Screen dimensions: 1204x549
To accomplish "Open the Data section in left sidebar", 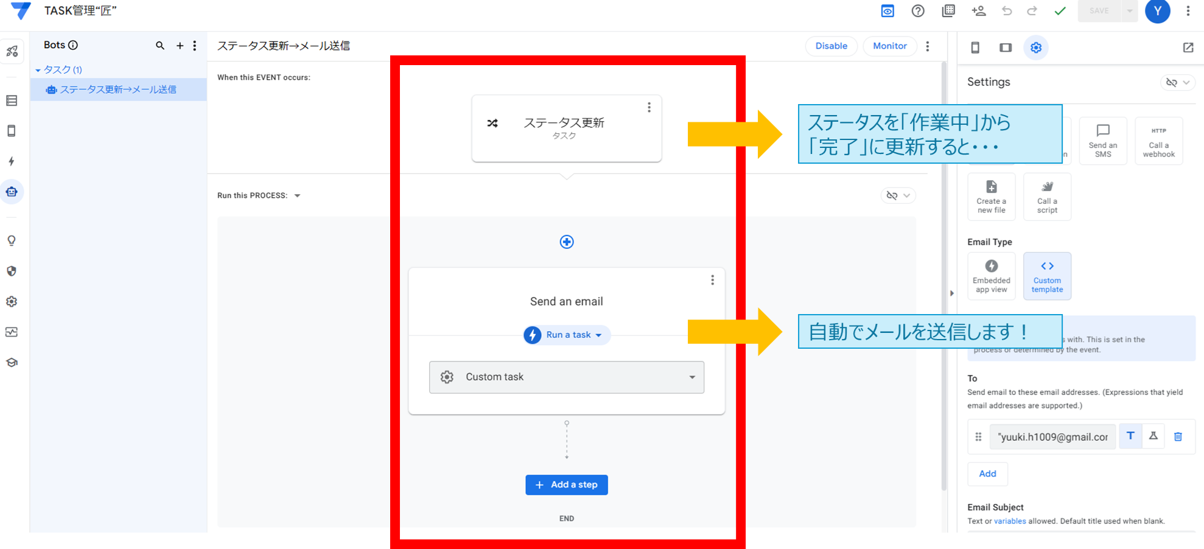I will tap(12, 100).
